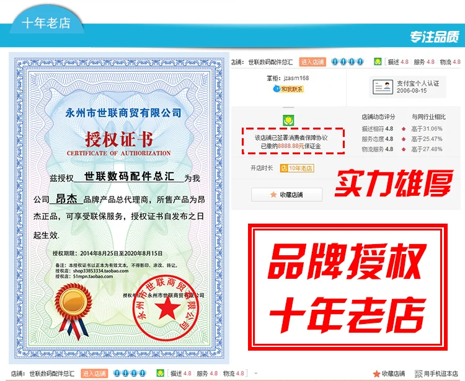Click 描述 4.8 score in bottom bar
This screenshot has height=381, width=465.
(181, 374)
